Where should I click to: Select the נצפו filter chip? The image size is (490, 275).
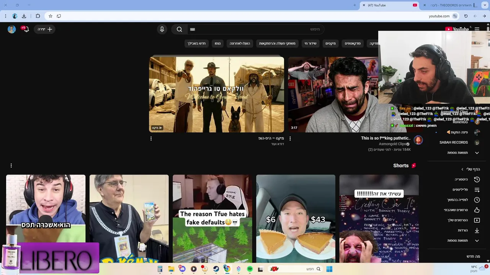pos(217,44)
